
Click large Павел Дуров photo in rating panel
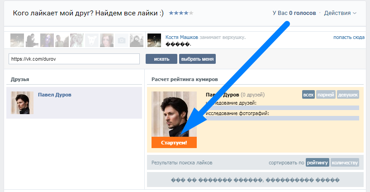tap(174, 114)
